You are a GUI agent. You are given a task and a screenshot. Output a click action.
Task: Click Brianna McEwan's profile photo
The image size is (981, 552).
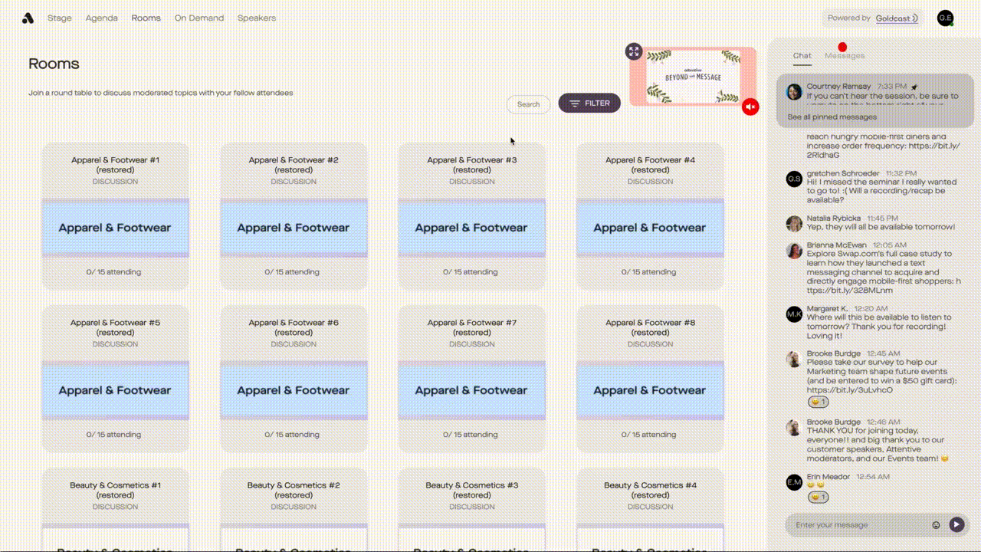[794, 250]
